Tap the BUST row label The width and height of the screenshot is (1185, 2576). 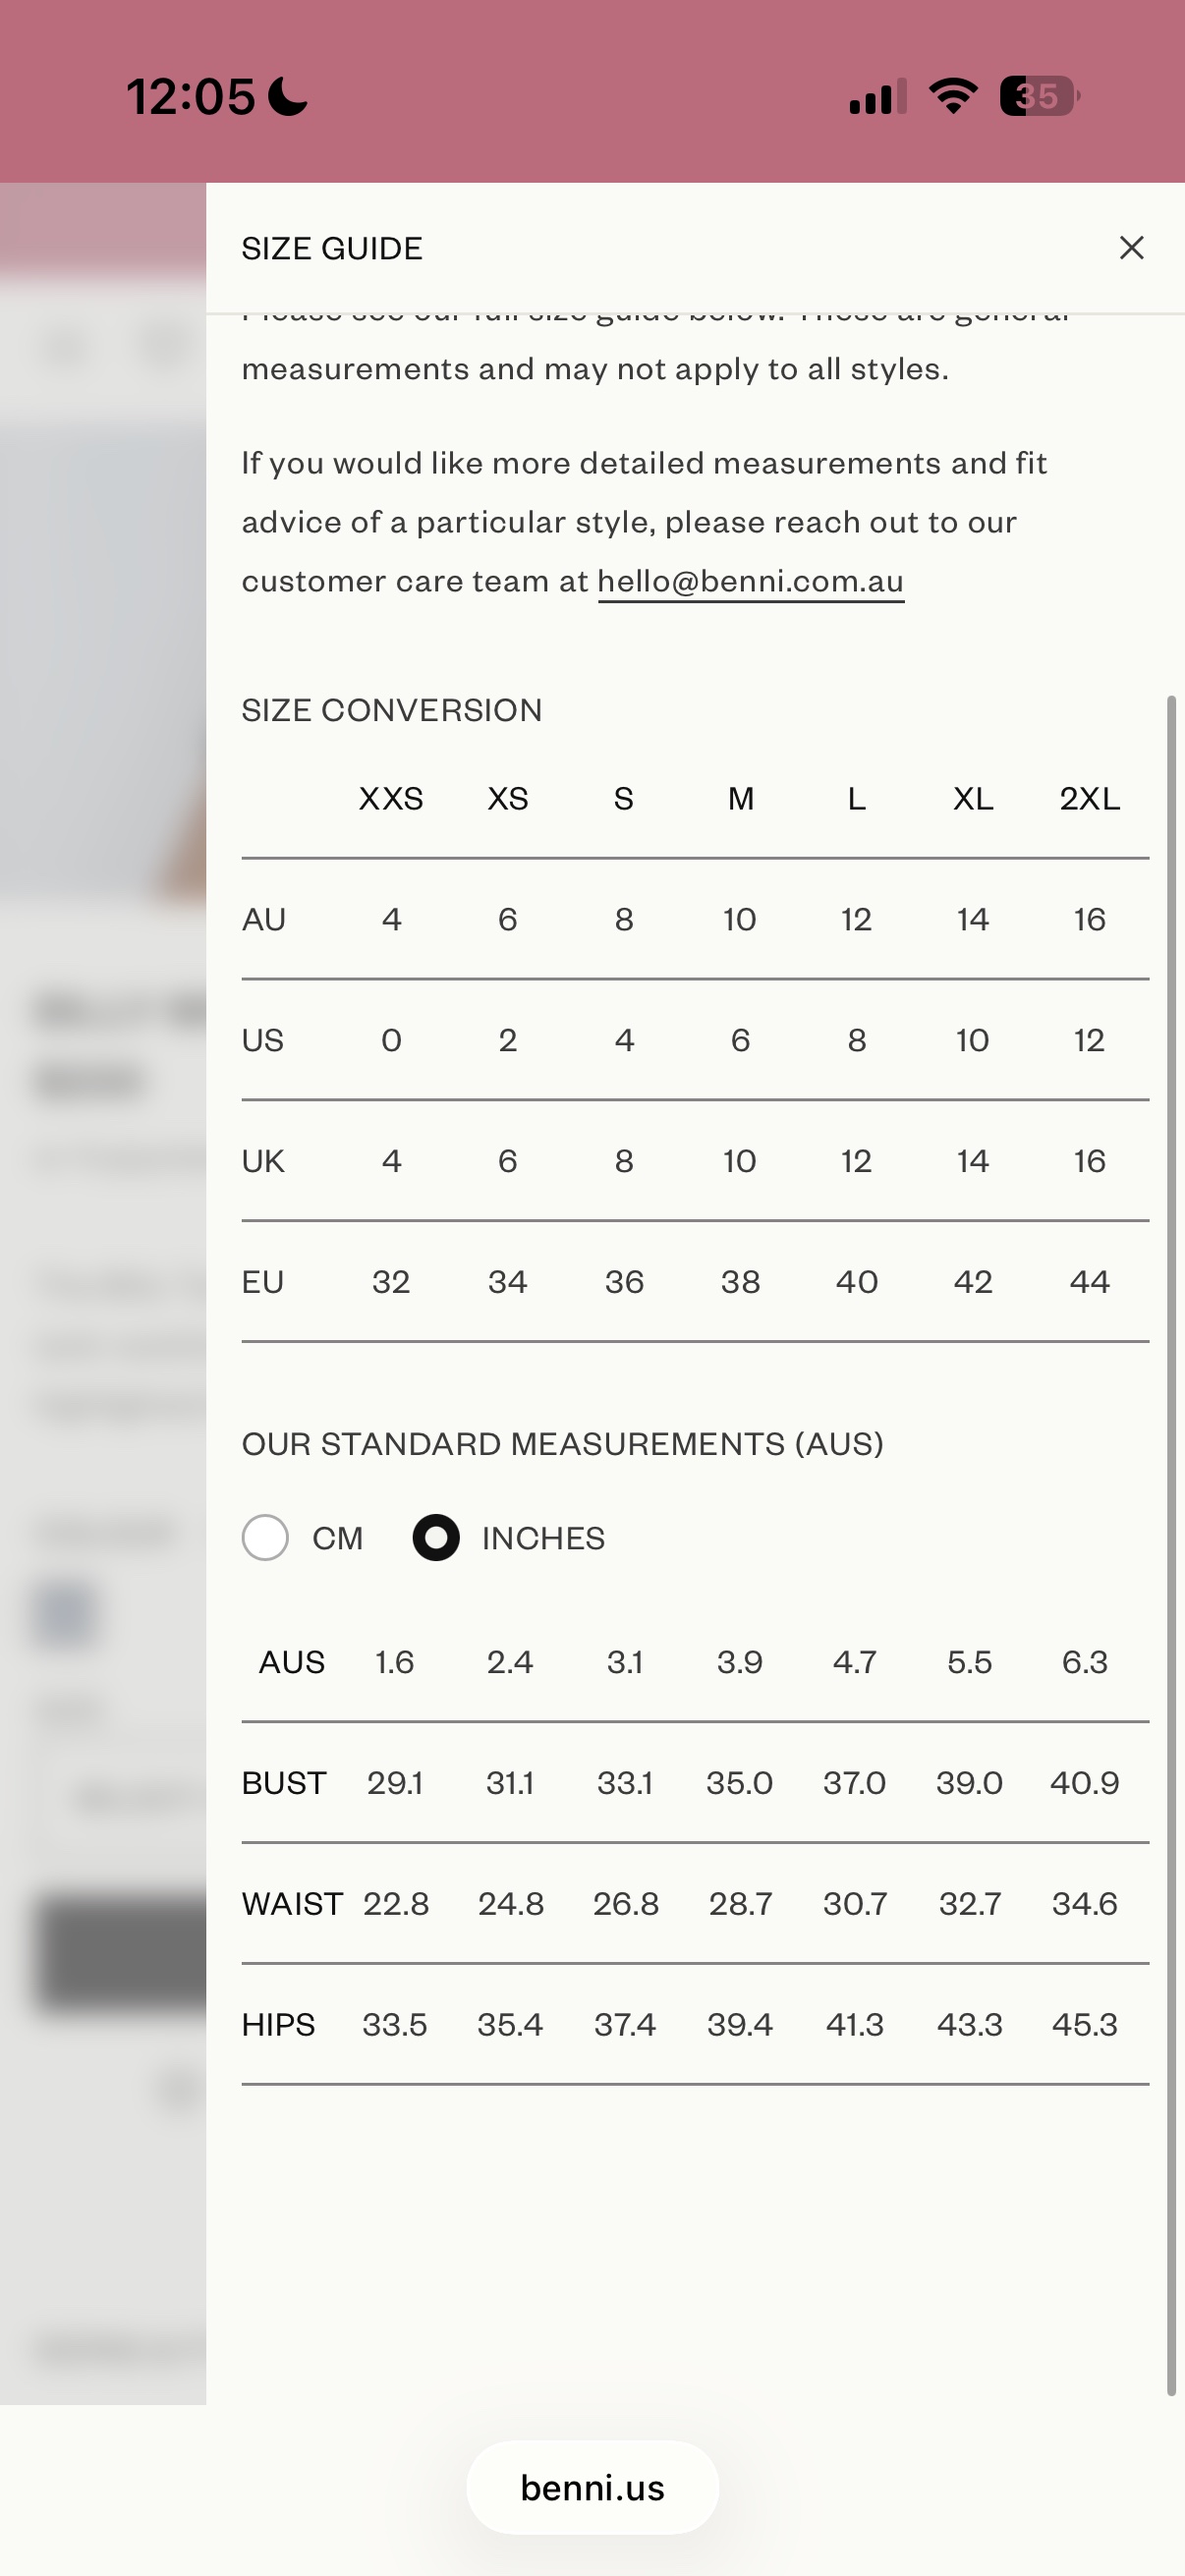[x=284, y=1783]
